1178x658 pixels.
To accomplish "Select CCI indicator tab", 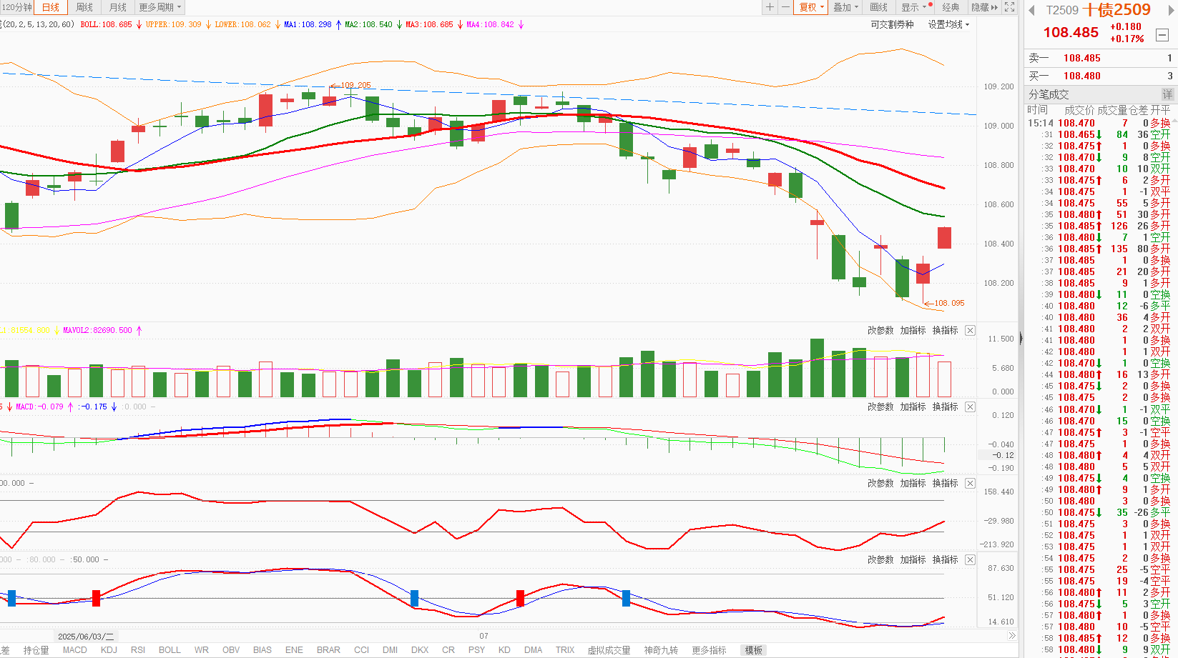I will (361, 650).
